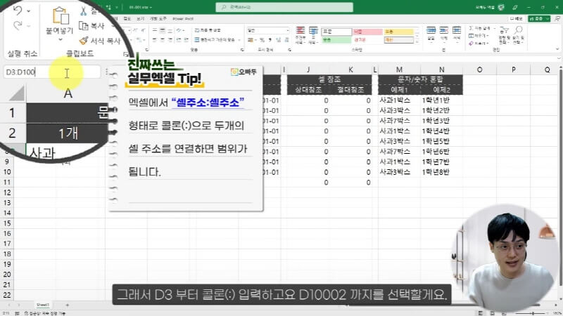This screenshot has height=316, width=563.
Task: Open the Conditional Formatting menu
Action: click(x=301, y=35)
